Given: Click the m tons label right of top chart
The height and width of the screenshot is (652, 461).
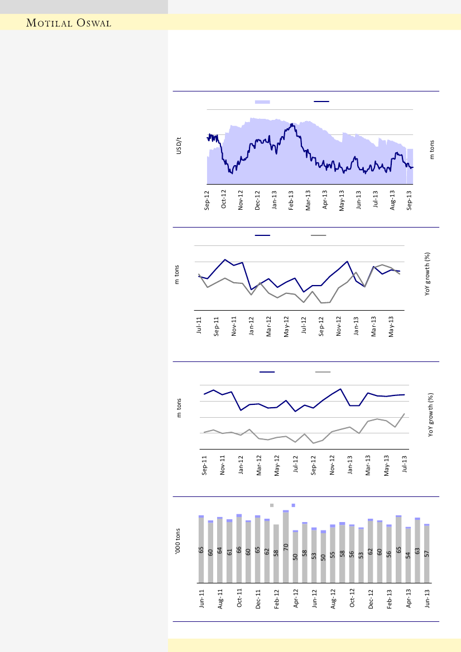Looking at the screenshot, I should click(432, 149).
